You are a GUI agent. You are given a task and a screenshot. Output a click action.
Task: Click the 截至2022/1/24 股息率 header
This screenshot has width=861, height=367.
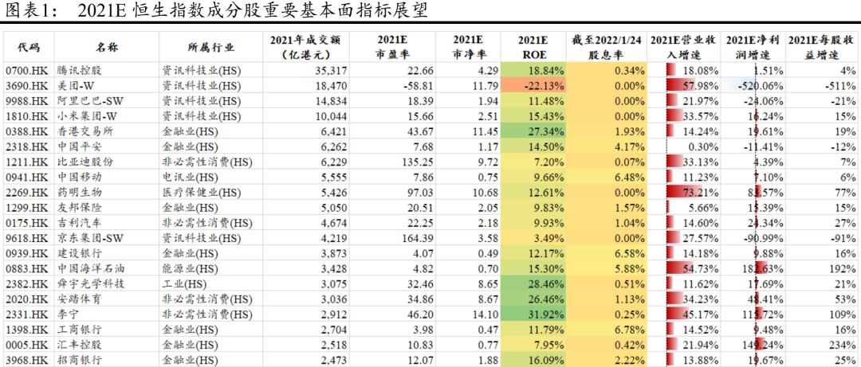[x=606, y=47]
